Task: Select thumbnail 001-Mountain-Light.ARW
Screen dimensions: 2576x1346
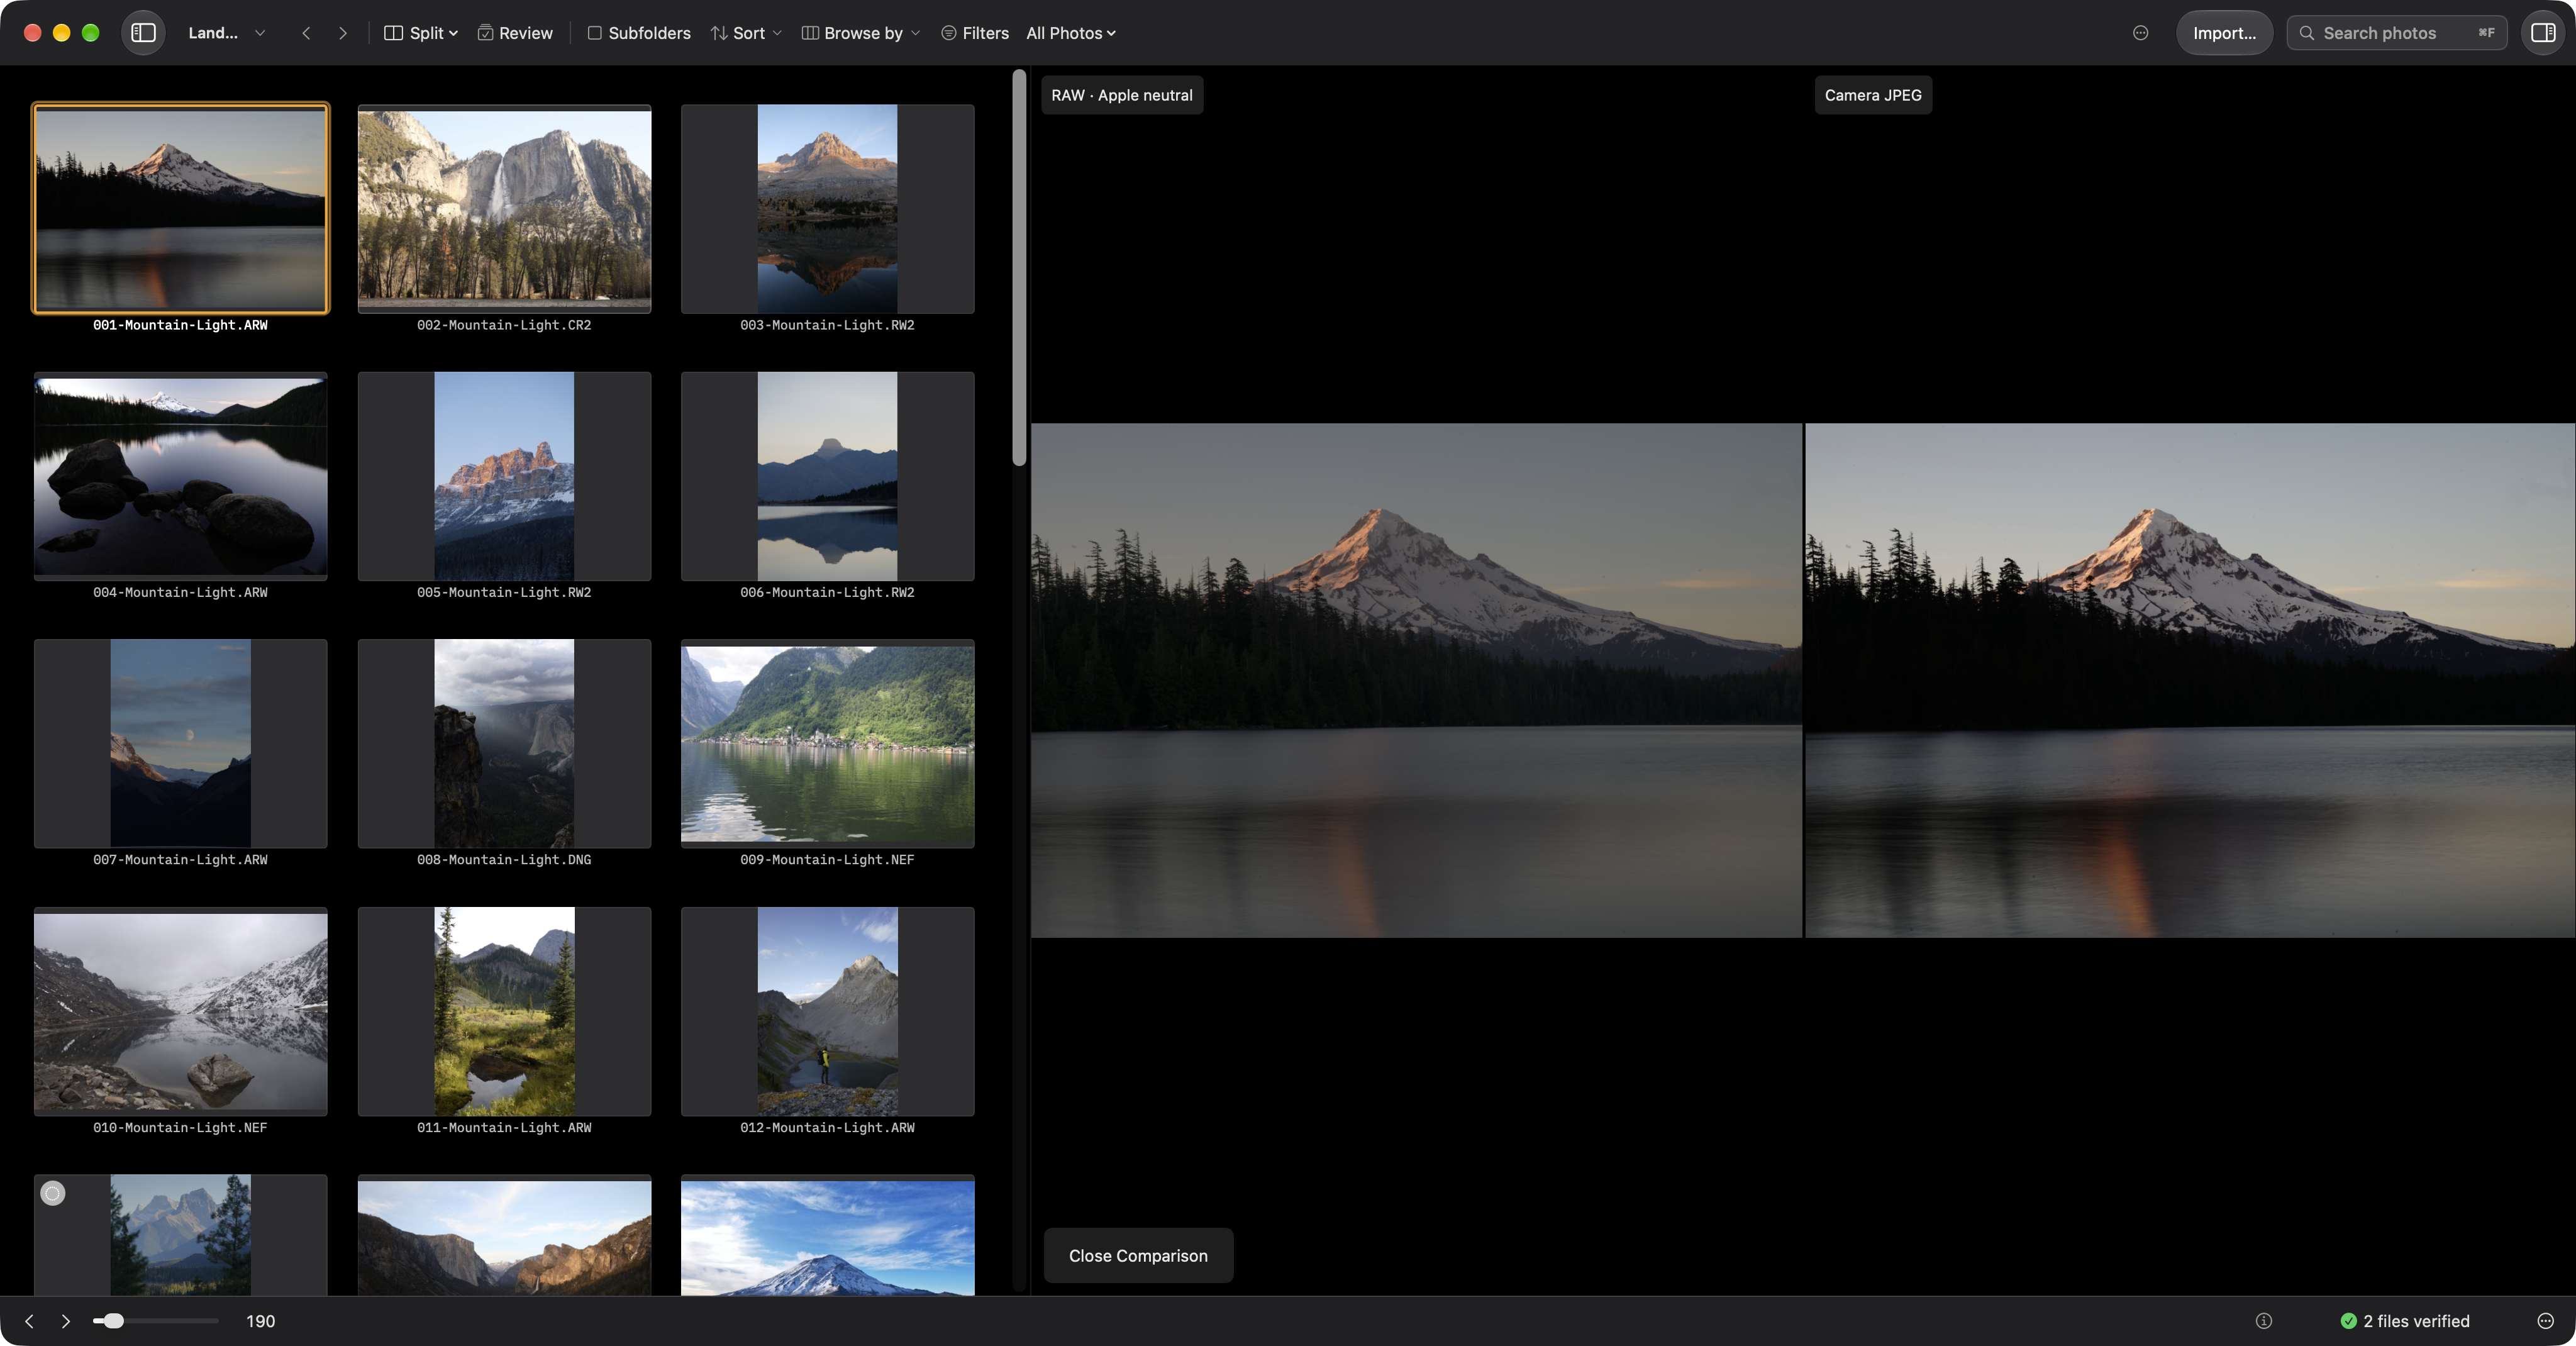Action: coord(180,208)
